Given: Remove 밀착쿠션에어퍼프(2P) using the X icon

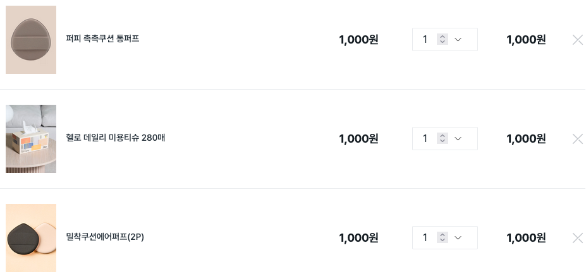Looking at the screenshot, I should [577, 238].
